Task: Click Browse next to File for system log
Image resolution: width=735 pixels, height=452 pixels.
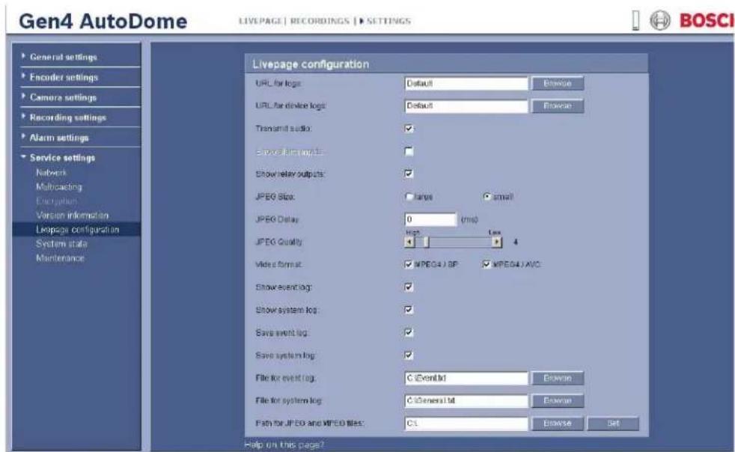Action: click(x=558, y=400)
